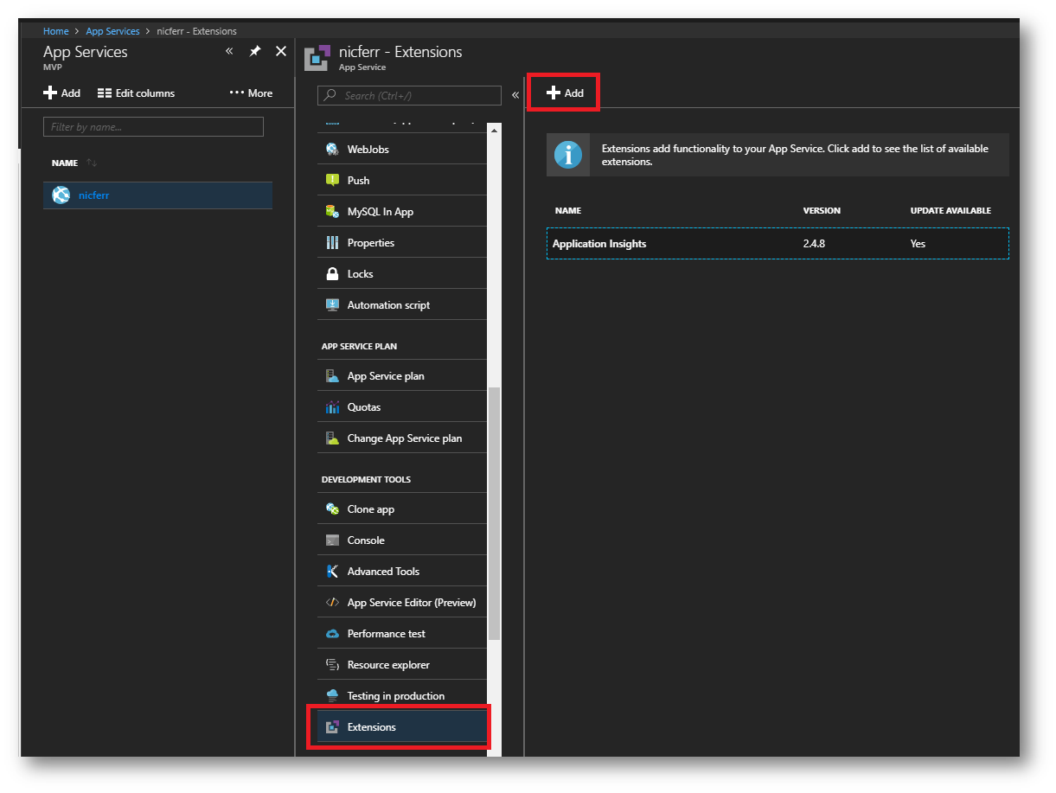
Task: Close the App Services blade
Action: coord(281,52)
